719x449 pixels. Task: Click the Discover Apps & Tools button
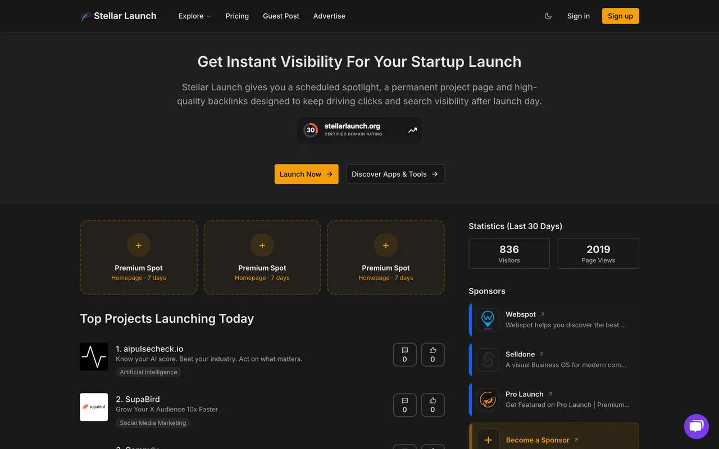click(395, 174)
